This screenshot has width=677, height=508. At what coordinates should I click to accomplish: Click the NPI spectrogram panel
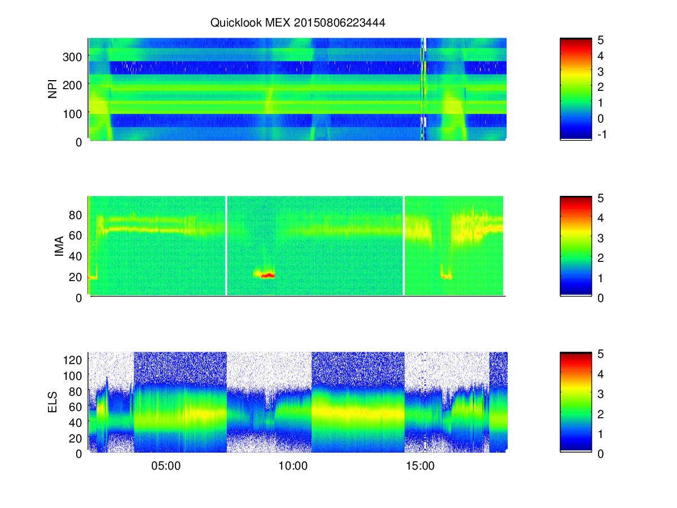point(297,89)
